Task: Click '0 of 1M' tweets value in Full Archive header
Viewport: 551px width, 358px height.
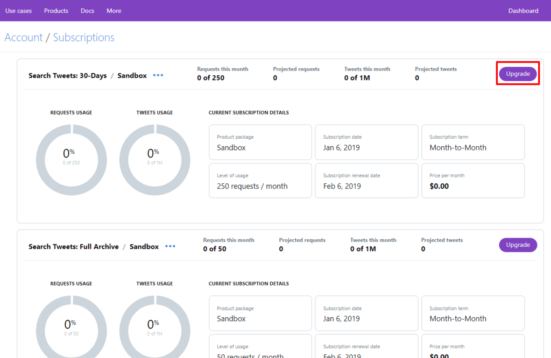Action: pyautogui.click(x=363, y=249)
